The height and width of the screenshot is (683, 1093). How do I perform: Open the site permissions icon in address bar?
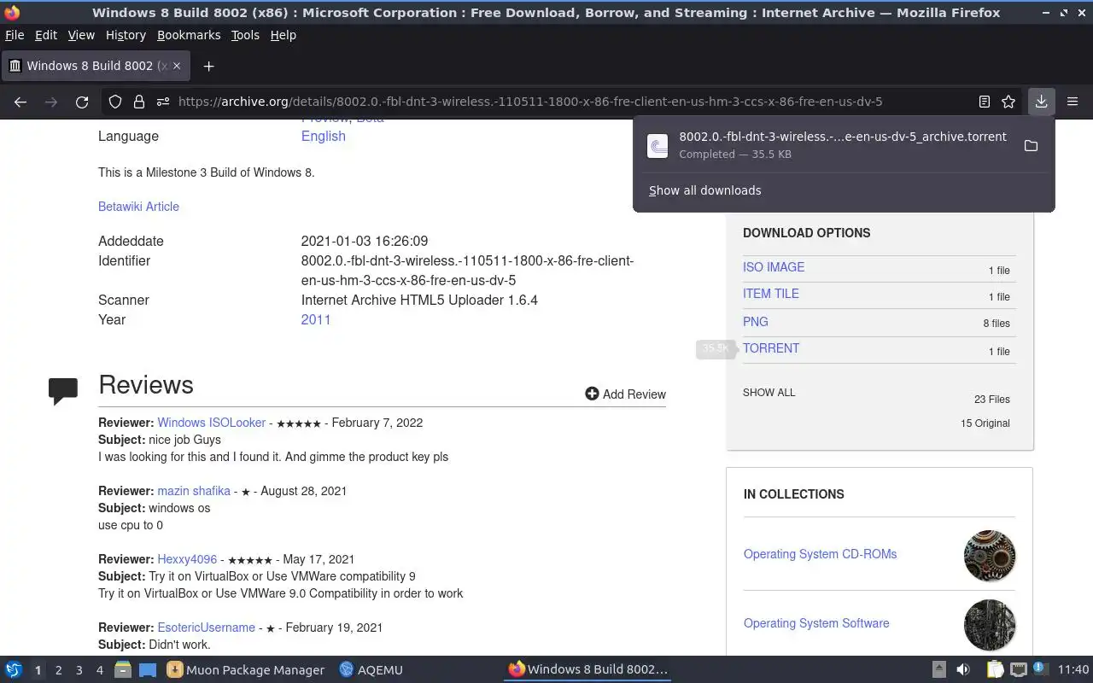(x=163, y=102)
